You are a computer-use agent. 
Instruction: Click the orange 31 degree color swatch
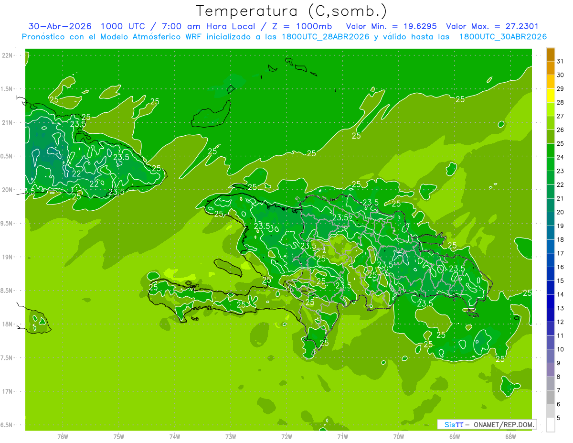551,54
